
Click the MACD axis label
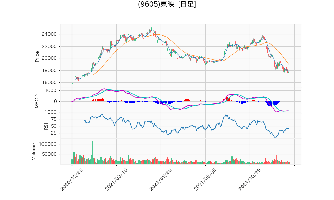tap(37, 101)
